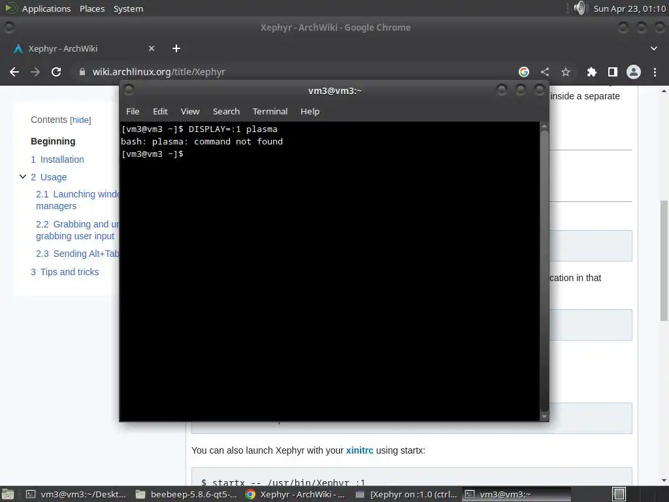Select the Xephyr - ArchWiki browser tab
Viewport: 669px width, 502px height.
pyautogui.click(x=84, y=48)
